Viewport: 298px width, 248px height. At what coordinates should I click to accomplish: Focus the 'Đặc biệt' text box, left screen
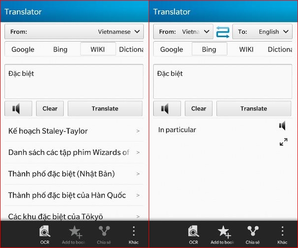click(74, 82)
